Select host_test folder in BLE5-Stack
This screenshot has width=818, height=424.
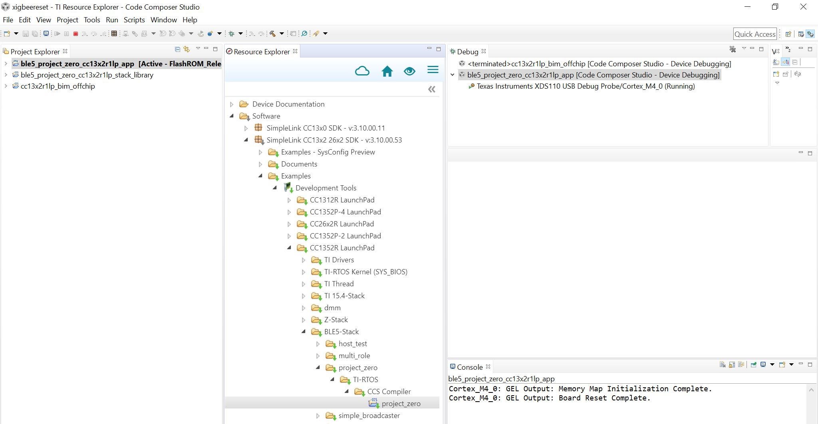tap(353, 344)
